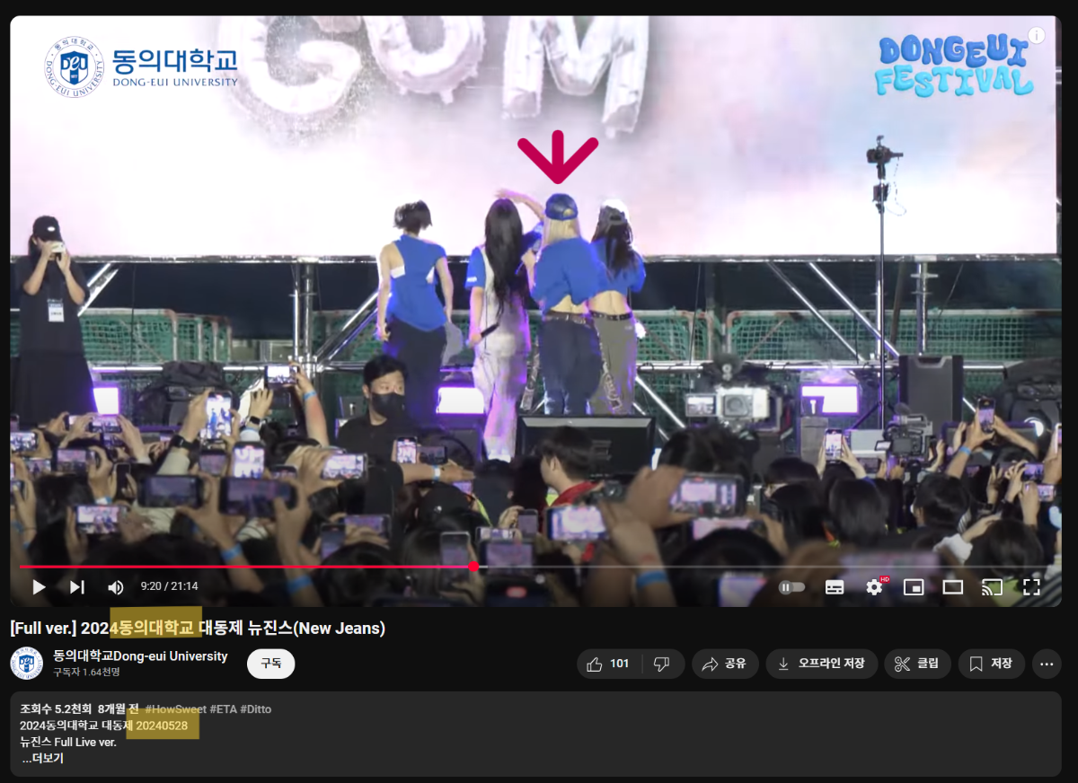Toggle the autoplay switch
Screen dimensions: 1078x783
(791, 587)
